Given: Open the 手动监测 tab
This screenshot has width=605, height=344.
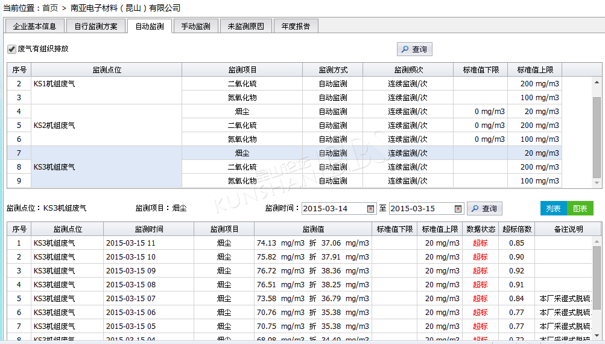Looking at the screenshot, I should tap(195, 27).
